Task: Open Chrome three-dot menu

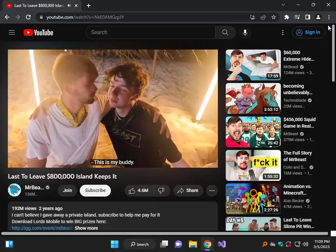Action: [x=329, y=17]
